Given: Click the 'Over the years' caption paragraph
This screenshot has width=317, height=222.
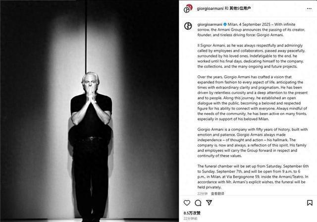Looking at the screenshot, I should 252,98.
